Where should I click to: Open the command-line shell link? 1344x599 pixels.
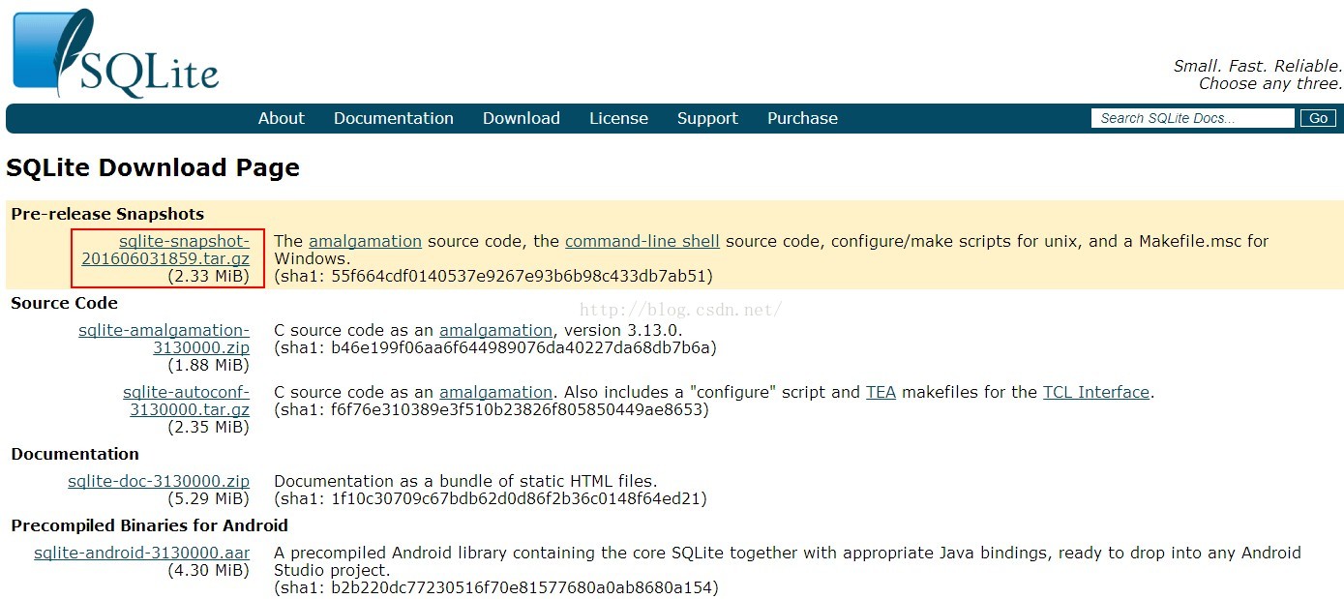642,241
